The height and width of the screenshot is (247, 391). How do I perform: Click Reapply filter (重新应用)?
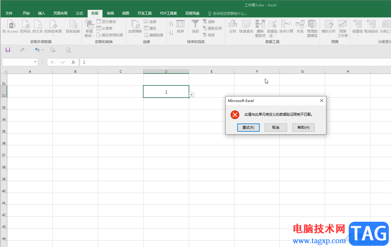click(x=212, y=28)
